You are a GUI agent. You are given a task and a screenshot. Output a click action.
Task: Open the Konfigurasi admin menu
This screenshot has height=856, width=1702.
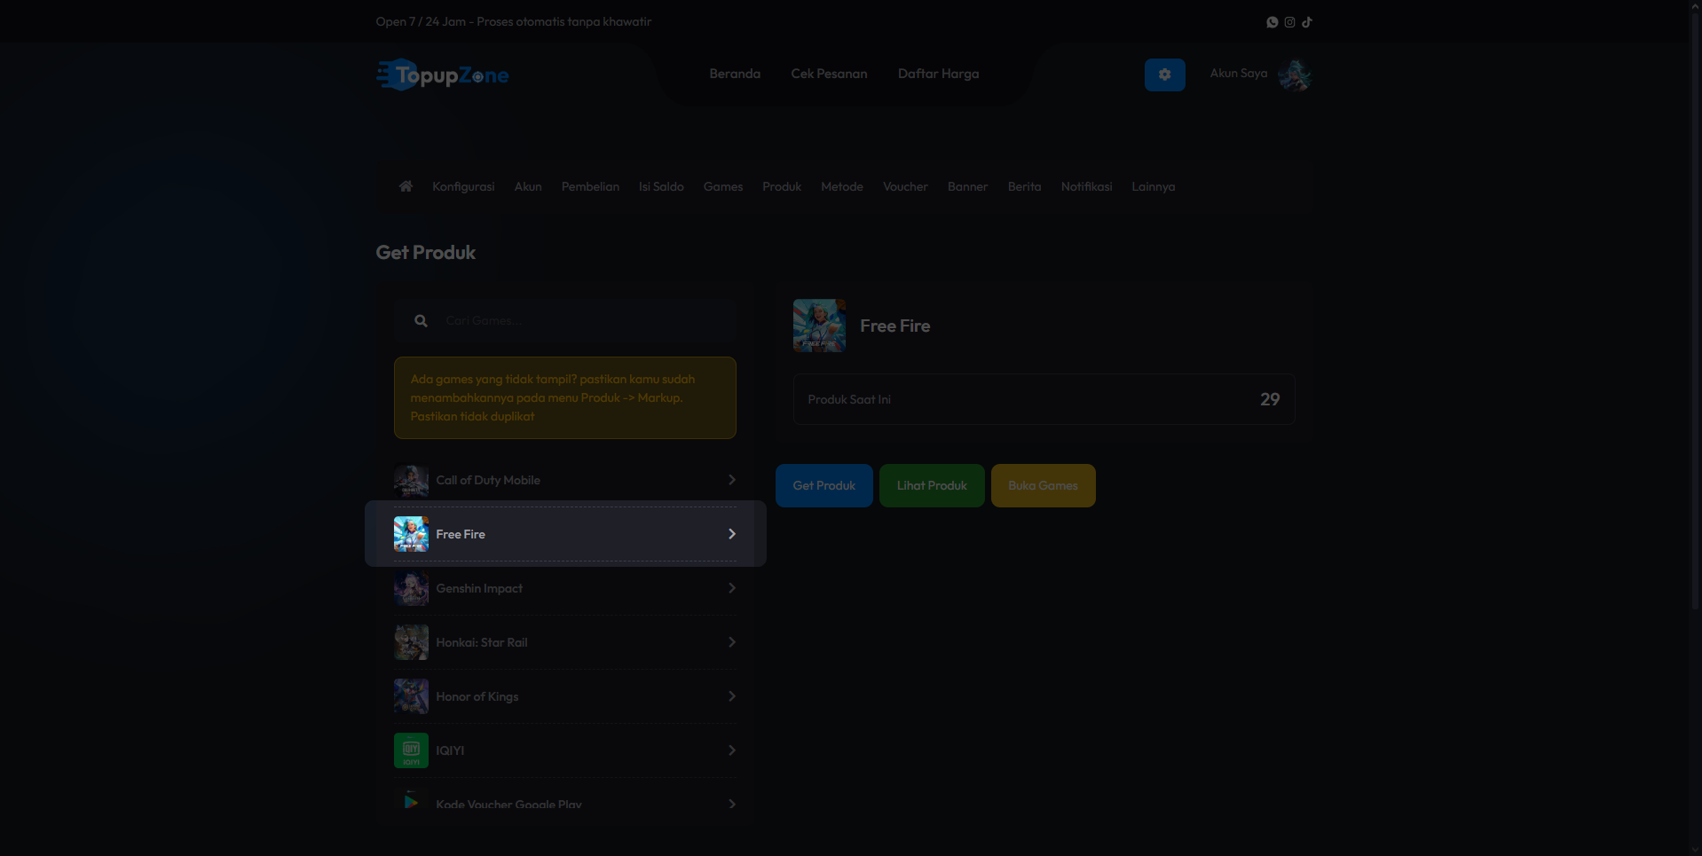click(x=463, y=186)
